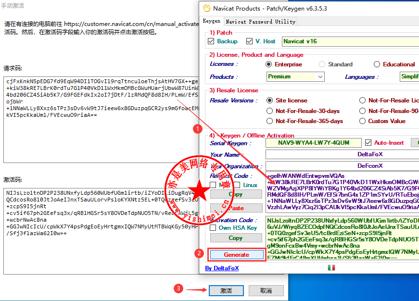Image resolution: width=419 pixels, height=301 pixels.
Task: Toggle the Auto-Insert checkbox
Action: (368, 143)
